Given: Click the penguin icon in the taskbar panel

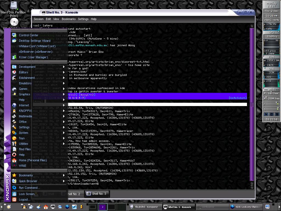Looking at the screenshot, I should (24, 207).
